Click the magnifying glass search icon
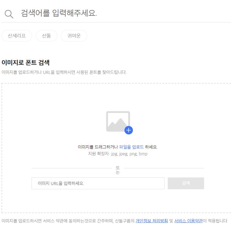Viewport: 231px width, 228px height. pyautogui.click(x=9, y=14)
